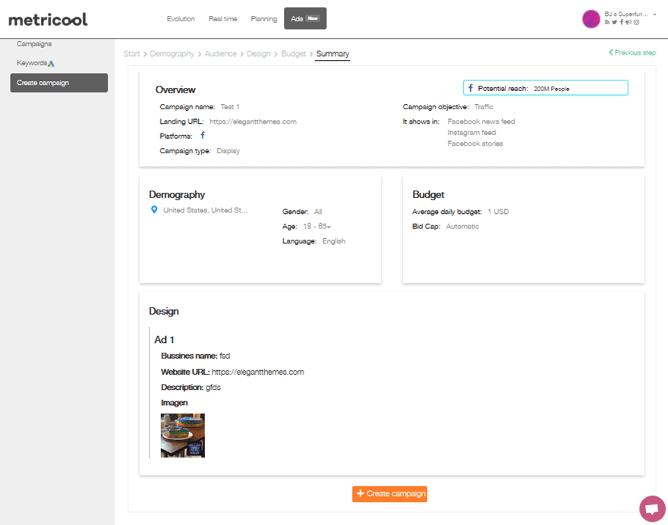The height and width of the screenshot is (525, 668).
Task: Click the Facebook icon in Potential reach box
Action: 471,88
